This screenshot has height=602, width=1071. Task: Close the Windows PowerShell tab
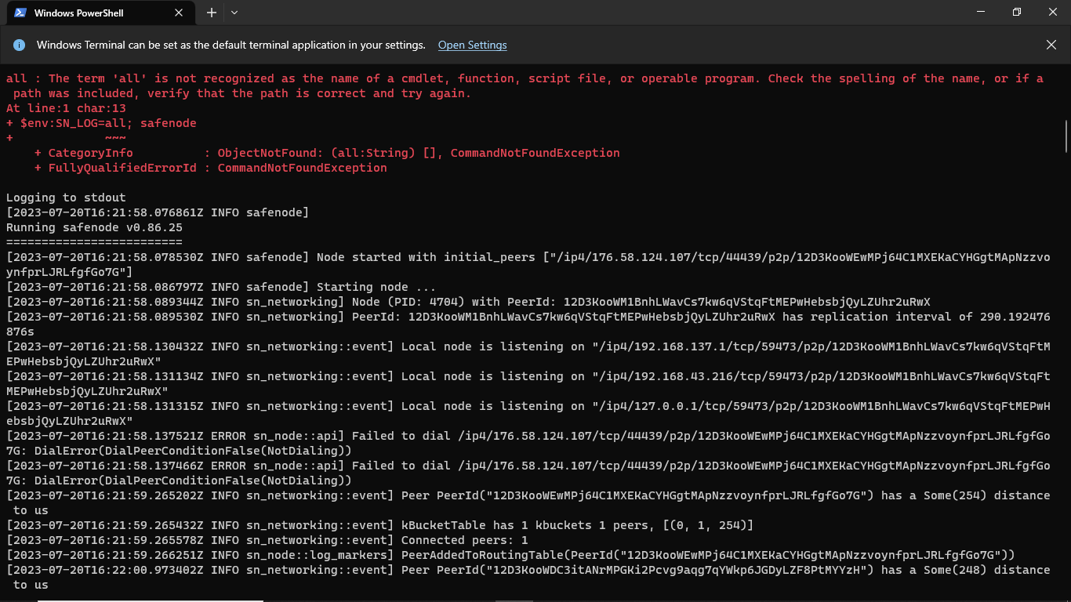point(180,13)
